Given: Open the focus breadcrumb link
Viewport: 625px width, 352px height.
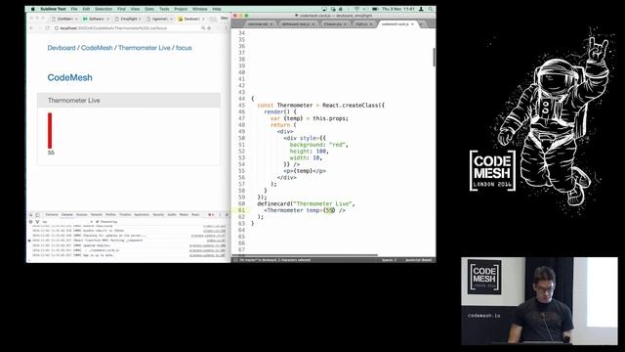Looking at the screenshot, I should [x=184, y=48].
